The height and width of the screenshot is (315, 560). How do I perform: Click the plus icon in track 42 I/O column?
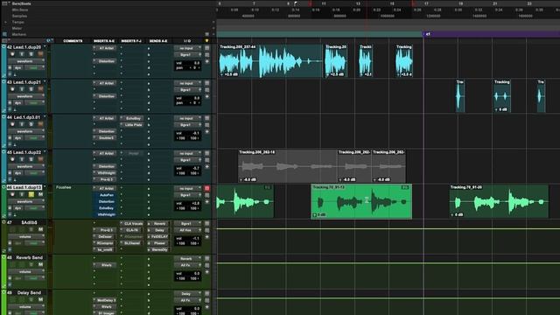coord(206,61)
